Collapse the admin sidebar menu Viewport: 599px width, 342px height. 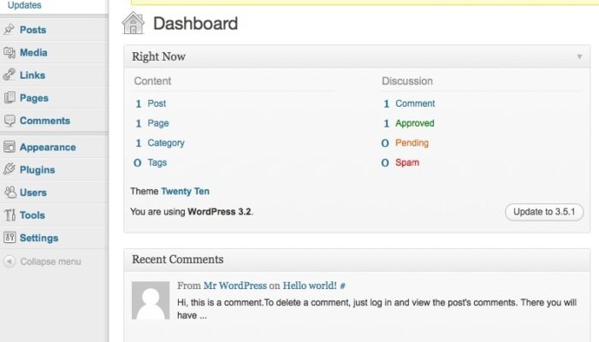pyautogui.click(x=42, y=262)
